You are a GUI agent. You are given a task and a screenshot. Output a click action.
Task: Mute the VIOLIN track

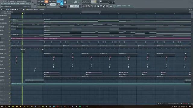tap(10, 29)
